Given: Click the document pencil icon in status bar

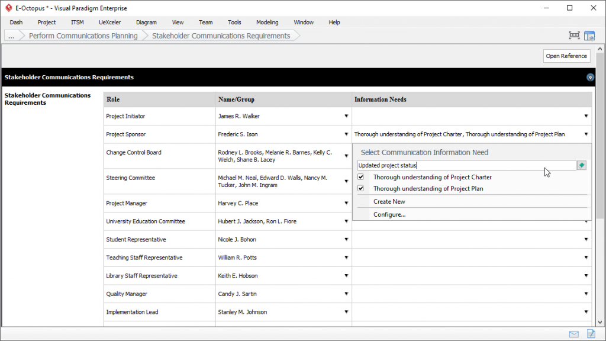Looking at the screenshot, I should click(x=590, y=334).
